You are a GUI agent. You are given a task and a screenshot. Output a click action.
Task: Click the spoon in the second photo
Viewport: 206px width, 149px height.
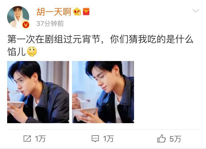pos(83,100)
